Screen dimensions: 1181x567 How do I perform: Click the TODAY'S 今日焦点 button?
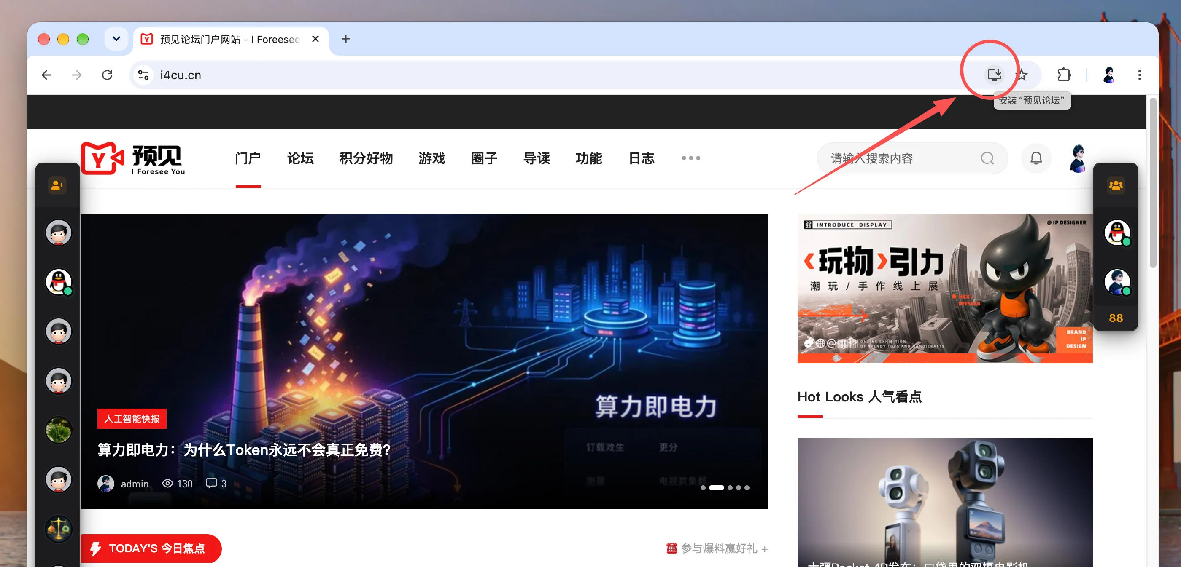tap(151, 548)
